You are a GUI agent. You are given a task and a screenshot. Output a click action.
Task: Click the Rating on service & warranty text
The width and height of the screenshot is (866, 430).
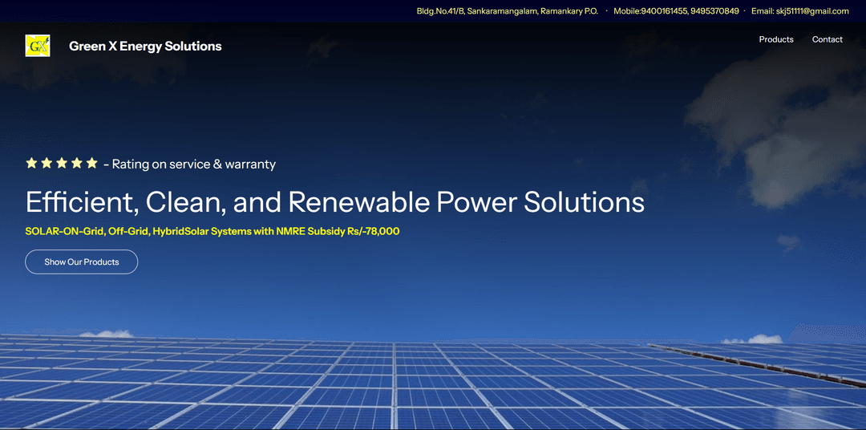coord(193,164)
